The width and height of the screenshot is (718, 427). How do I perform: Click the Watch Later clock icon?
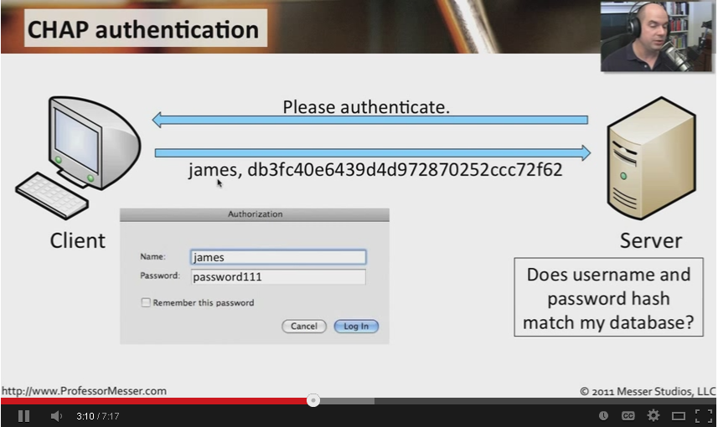click(603, 415)
